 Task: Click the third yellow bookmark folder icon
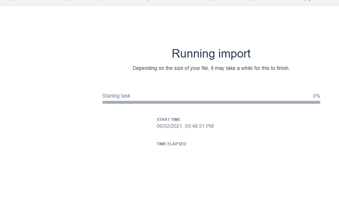(214, 0)
